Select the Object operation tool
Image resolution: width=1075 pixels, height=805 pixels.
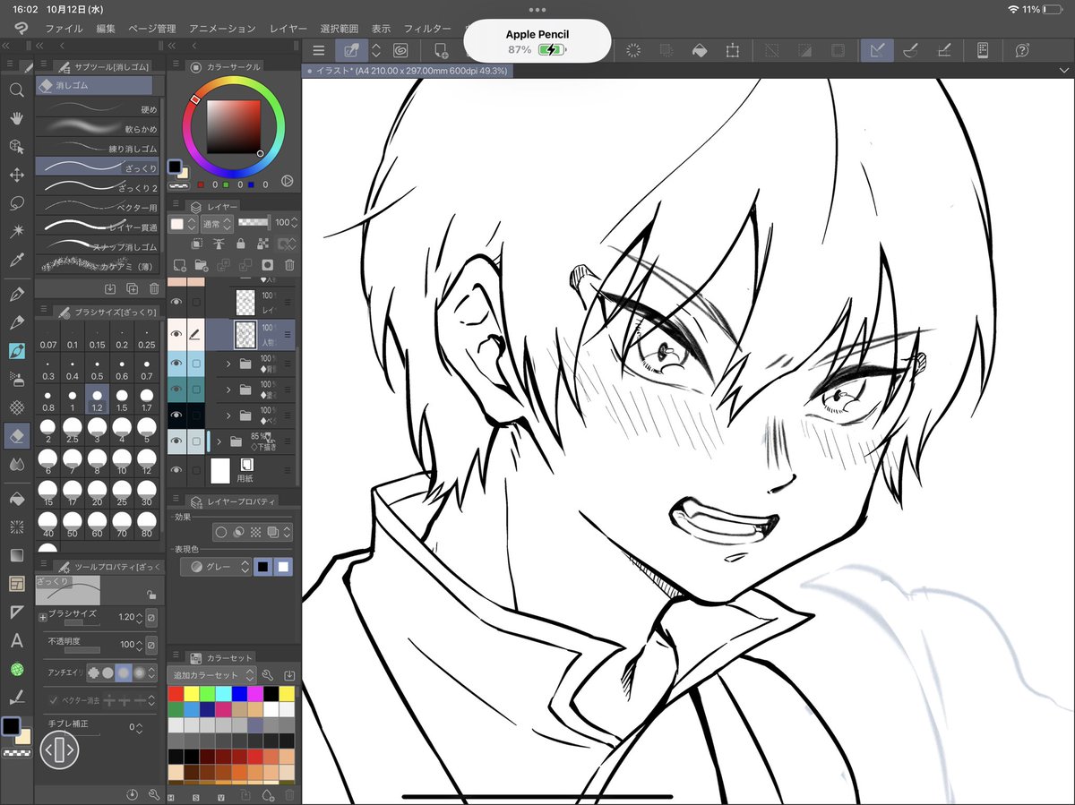click(x=16, y=146)
